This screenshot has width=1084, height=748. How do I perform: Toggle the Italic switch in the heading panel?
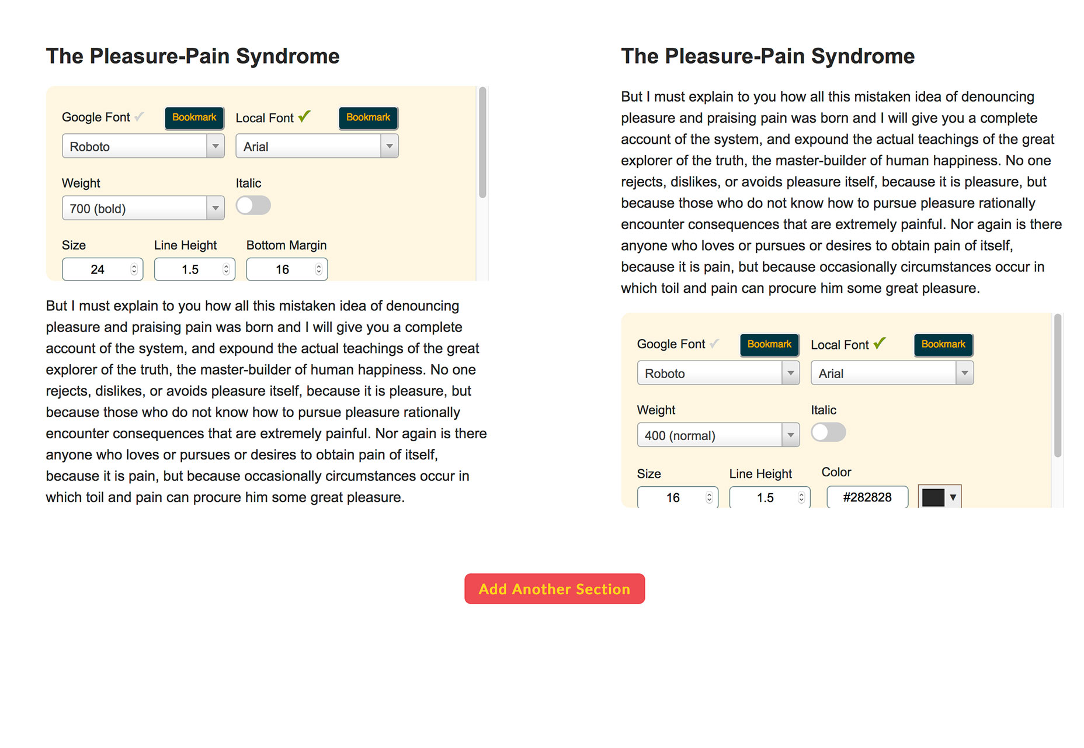pyautogui.click(x=253, y=205)
